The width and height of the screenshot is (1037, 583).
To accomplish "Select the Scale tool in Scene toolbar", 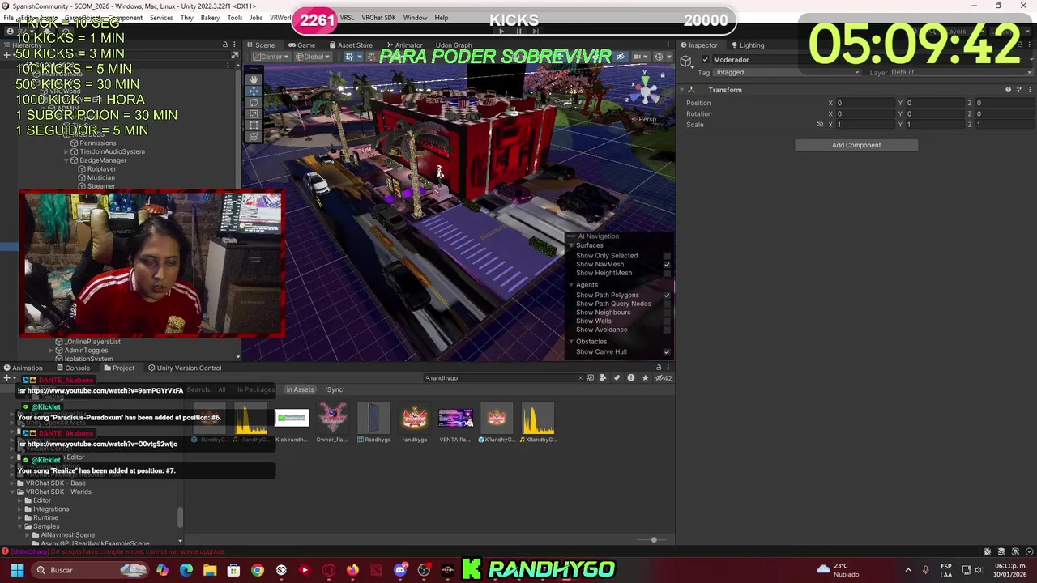I will [254, 113].
